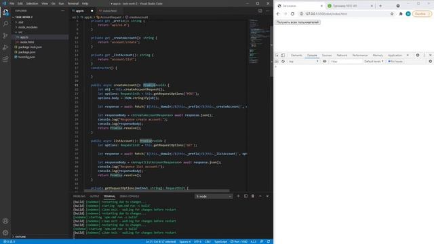Click the Spaces: 4 status bar item
Image resolution: width=434 pixels, height=244 pixels.
185,241
